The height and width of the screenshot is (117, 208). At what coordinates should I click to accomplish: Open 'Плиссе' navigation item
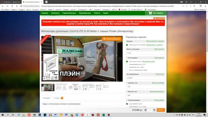pyautogui.click(x=97, y=13)
